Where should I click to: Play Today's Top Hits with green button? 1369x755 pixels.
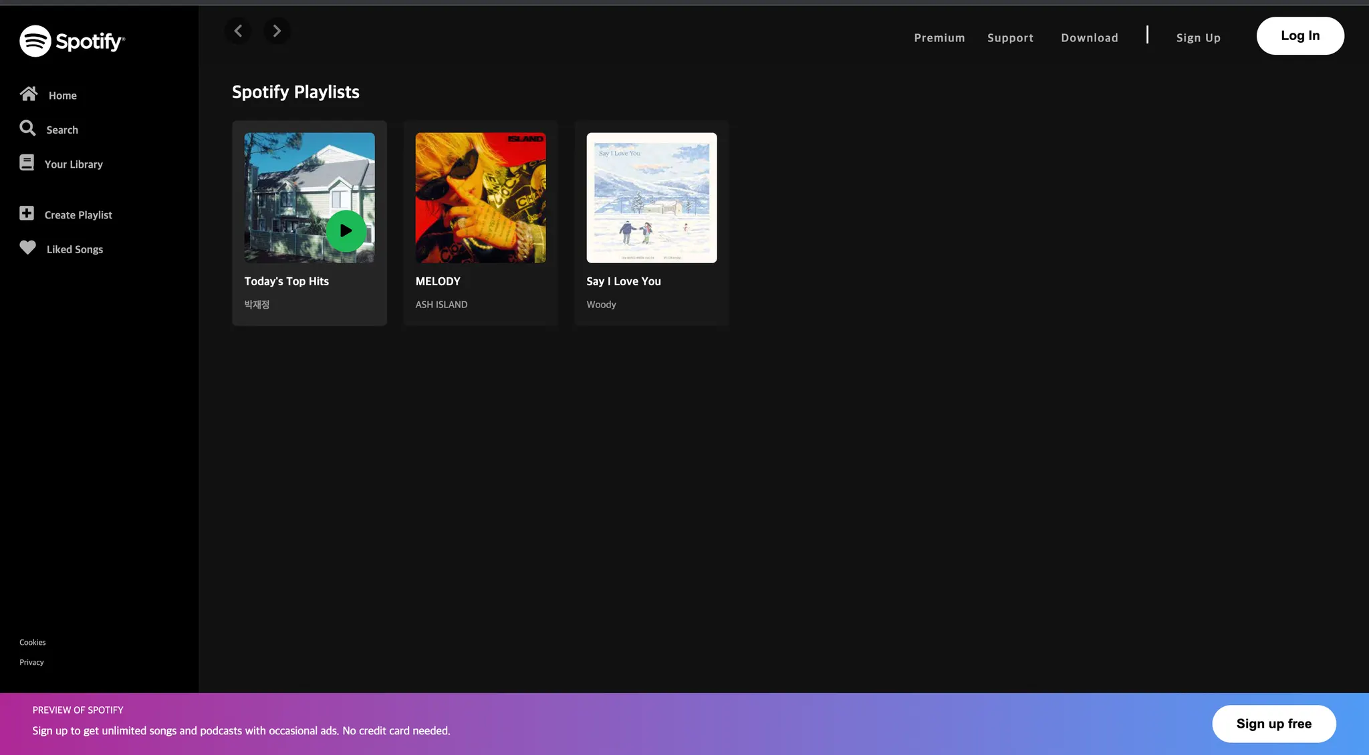point(346,231)
